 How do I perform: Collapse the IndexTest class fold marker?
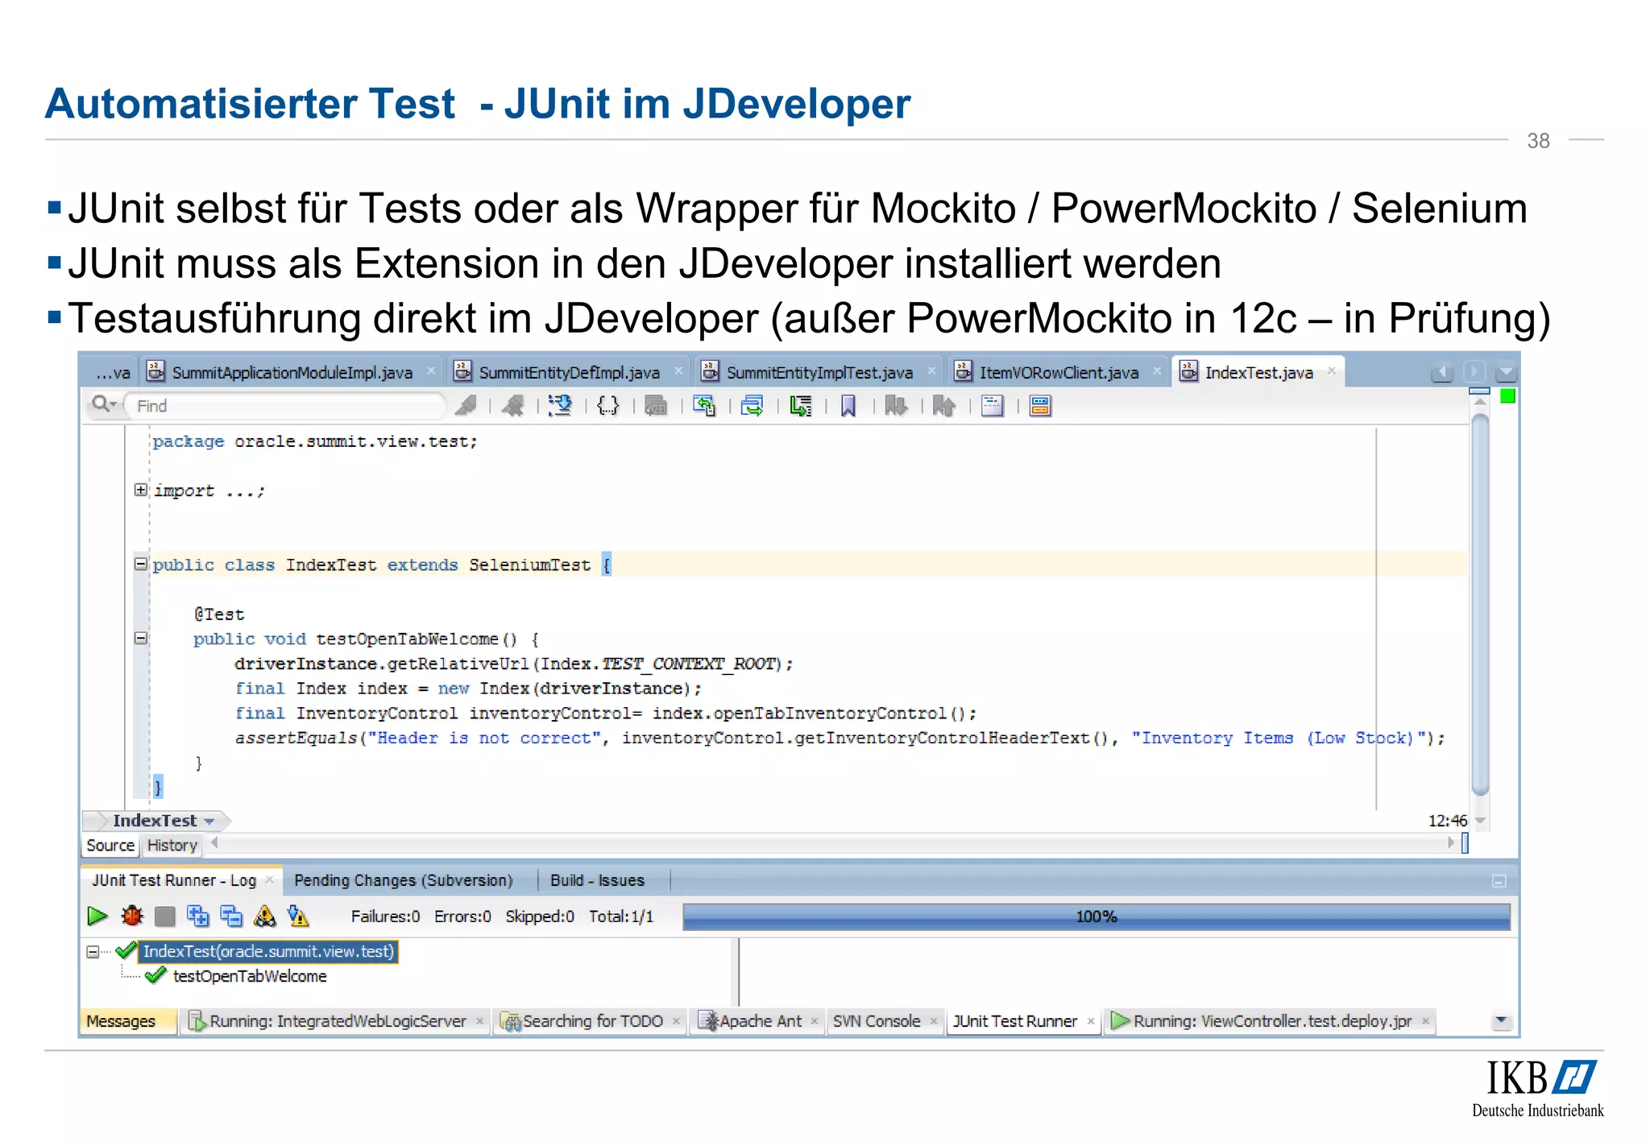pos(141,564)
